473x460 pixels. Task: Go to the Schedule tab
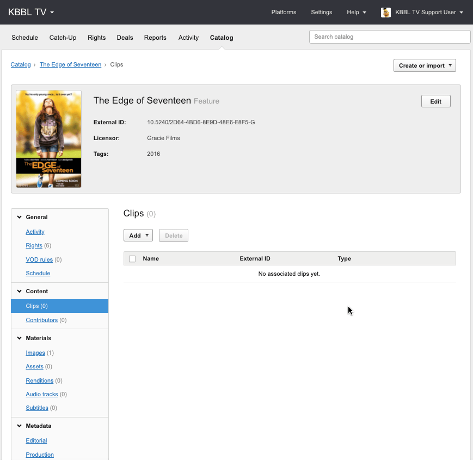[24, 38]
